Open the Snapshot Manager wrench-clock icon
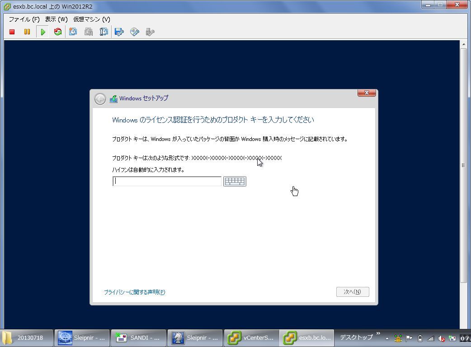 (104, 32)
